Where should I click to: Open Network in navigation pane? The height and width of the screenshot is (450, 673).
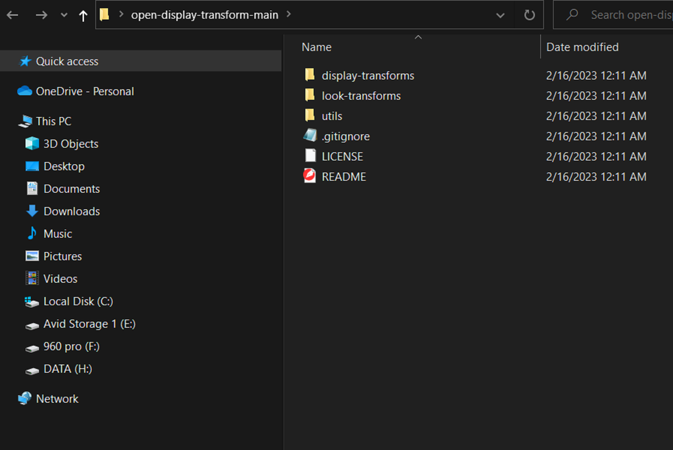tap(57, 399)
